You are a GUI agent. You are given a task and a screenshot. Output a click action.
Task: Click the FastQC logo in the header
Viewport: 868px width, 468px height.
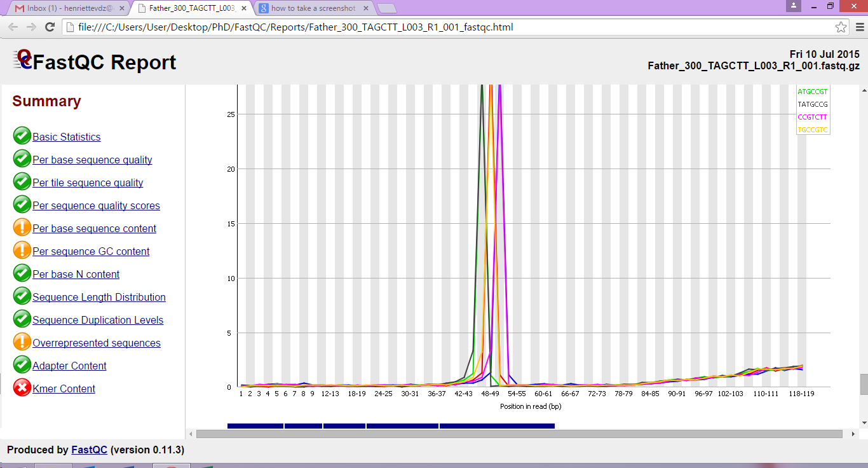click(x=23, y=60)
